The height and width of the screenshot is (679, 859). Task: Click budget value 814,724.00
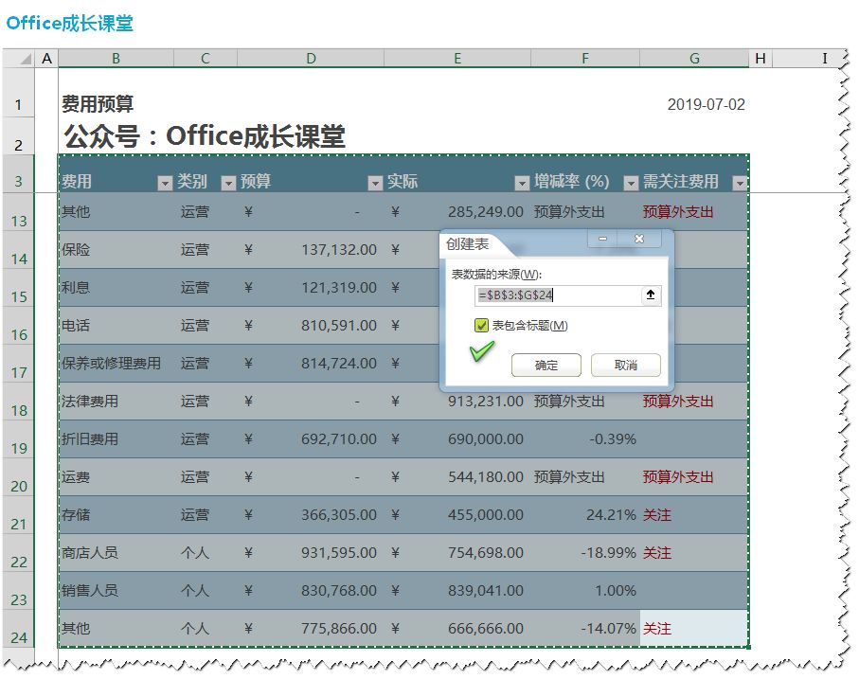tap(338, 364)
